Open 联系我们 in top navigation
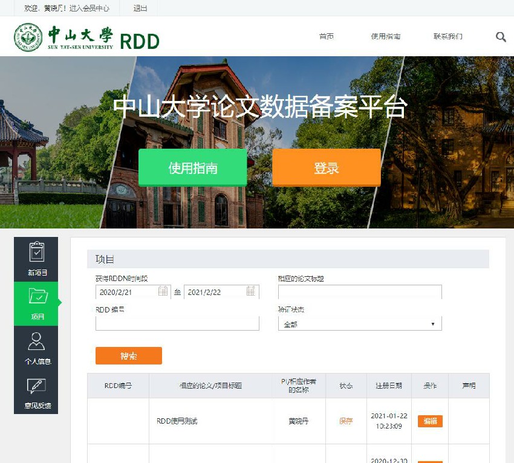The height and width of the screenshot is (463, 514). tap(447, 36)
